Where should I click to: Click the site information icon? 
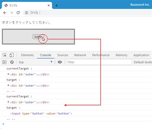click(26, 13)
